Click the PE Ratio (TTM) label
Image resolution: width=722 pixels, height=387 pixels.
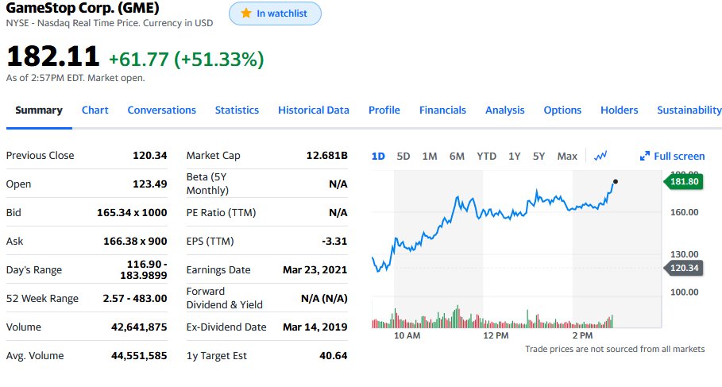coord(221,212)
